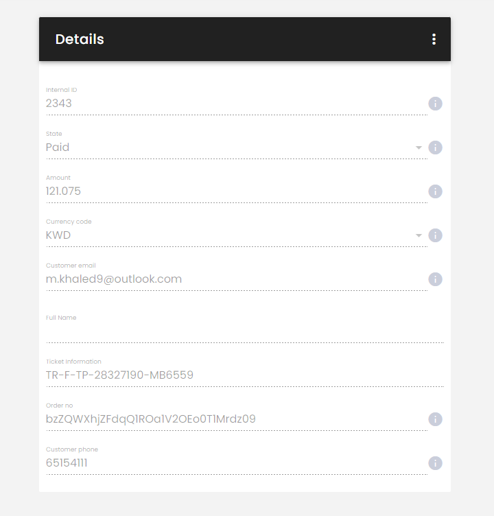Show info for Currency code field
494x516 pixels.
pyautogui.click(x=435, y=235)
